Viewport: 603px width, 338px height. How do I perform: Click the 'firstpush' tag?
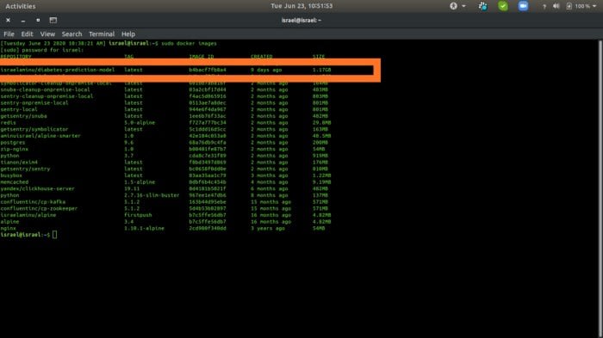point(138,215)
